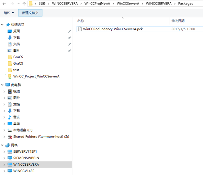Image resolution: width=203 pixels, height=175 pixels.
Task: Sort by the 名称 column header
Action: (81, 21)
